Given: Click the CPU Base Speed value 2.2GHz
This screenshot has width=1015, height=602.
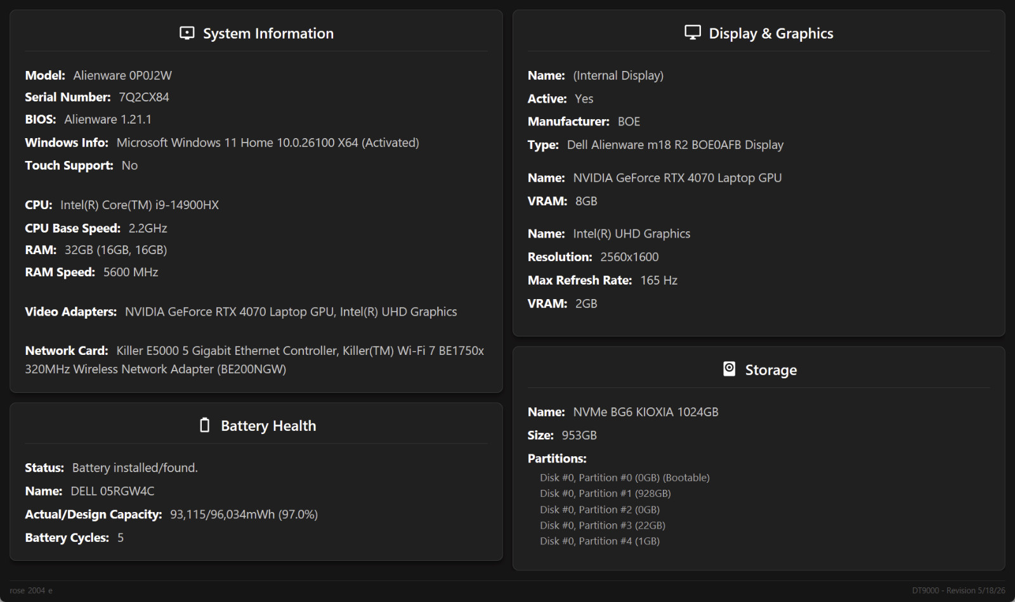Looking at the screenshot, I should tap(148, 228).
